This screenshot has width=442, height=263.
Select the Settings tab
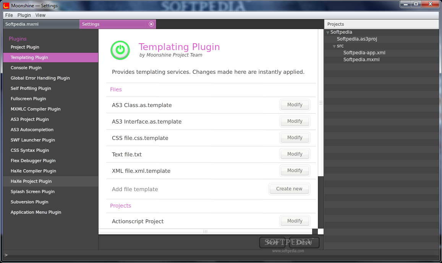pyautogui.click(x=118, y=24)
